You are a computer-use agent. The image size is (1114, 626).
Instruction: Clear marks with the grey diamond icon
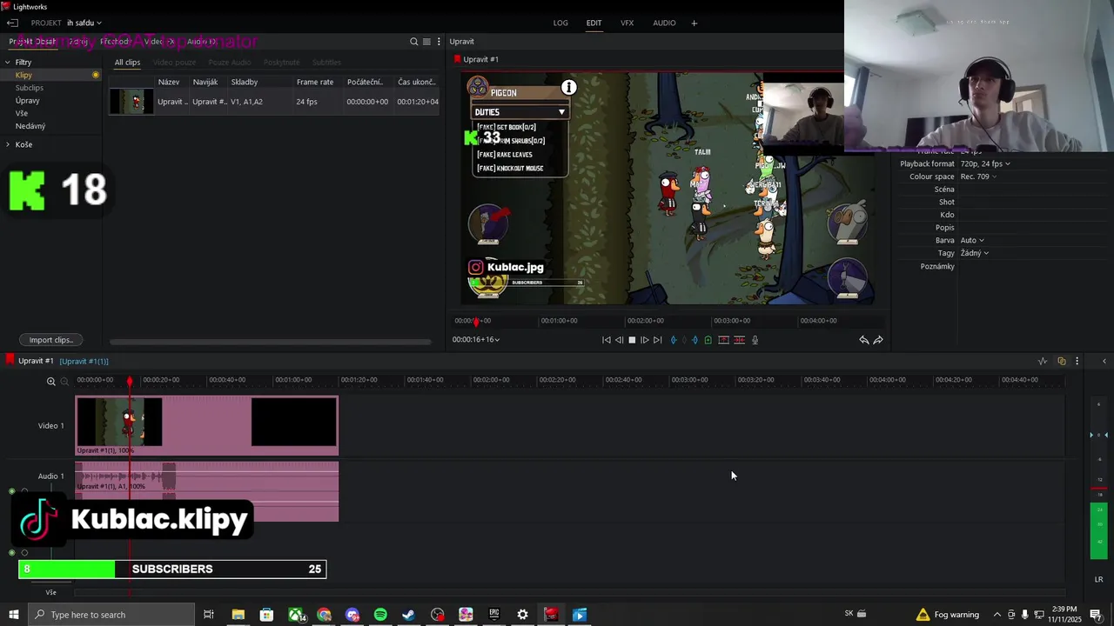click(x=684, y=340)
